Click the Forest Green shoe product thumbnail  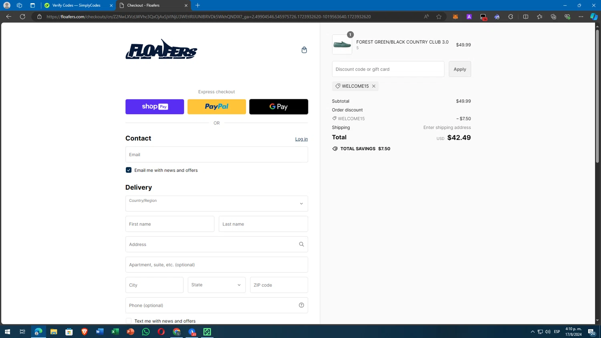[x=342, y=44]
